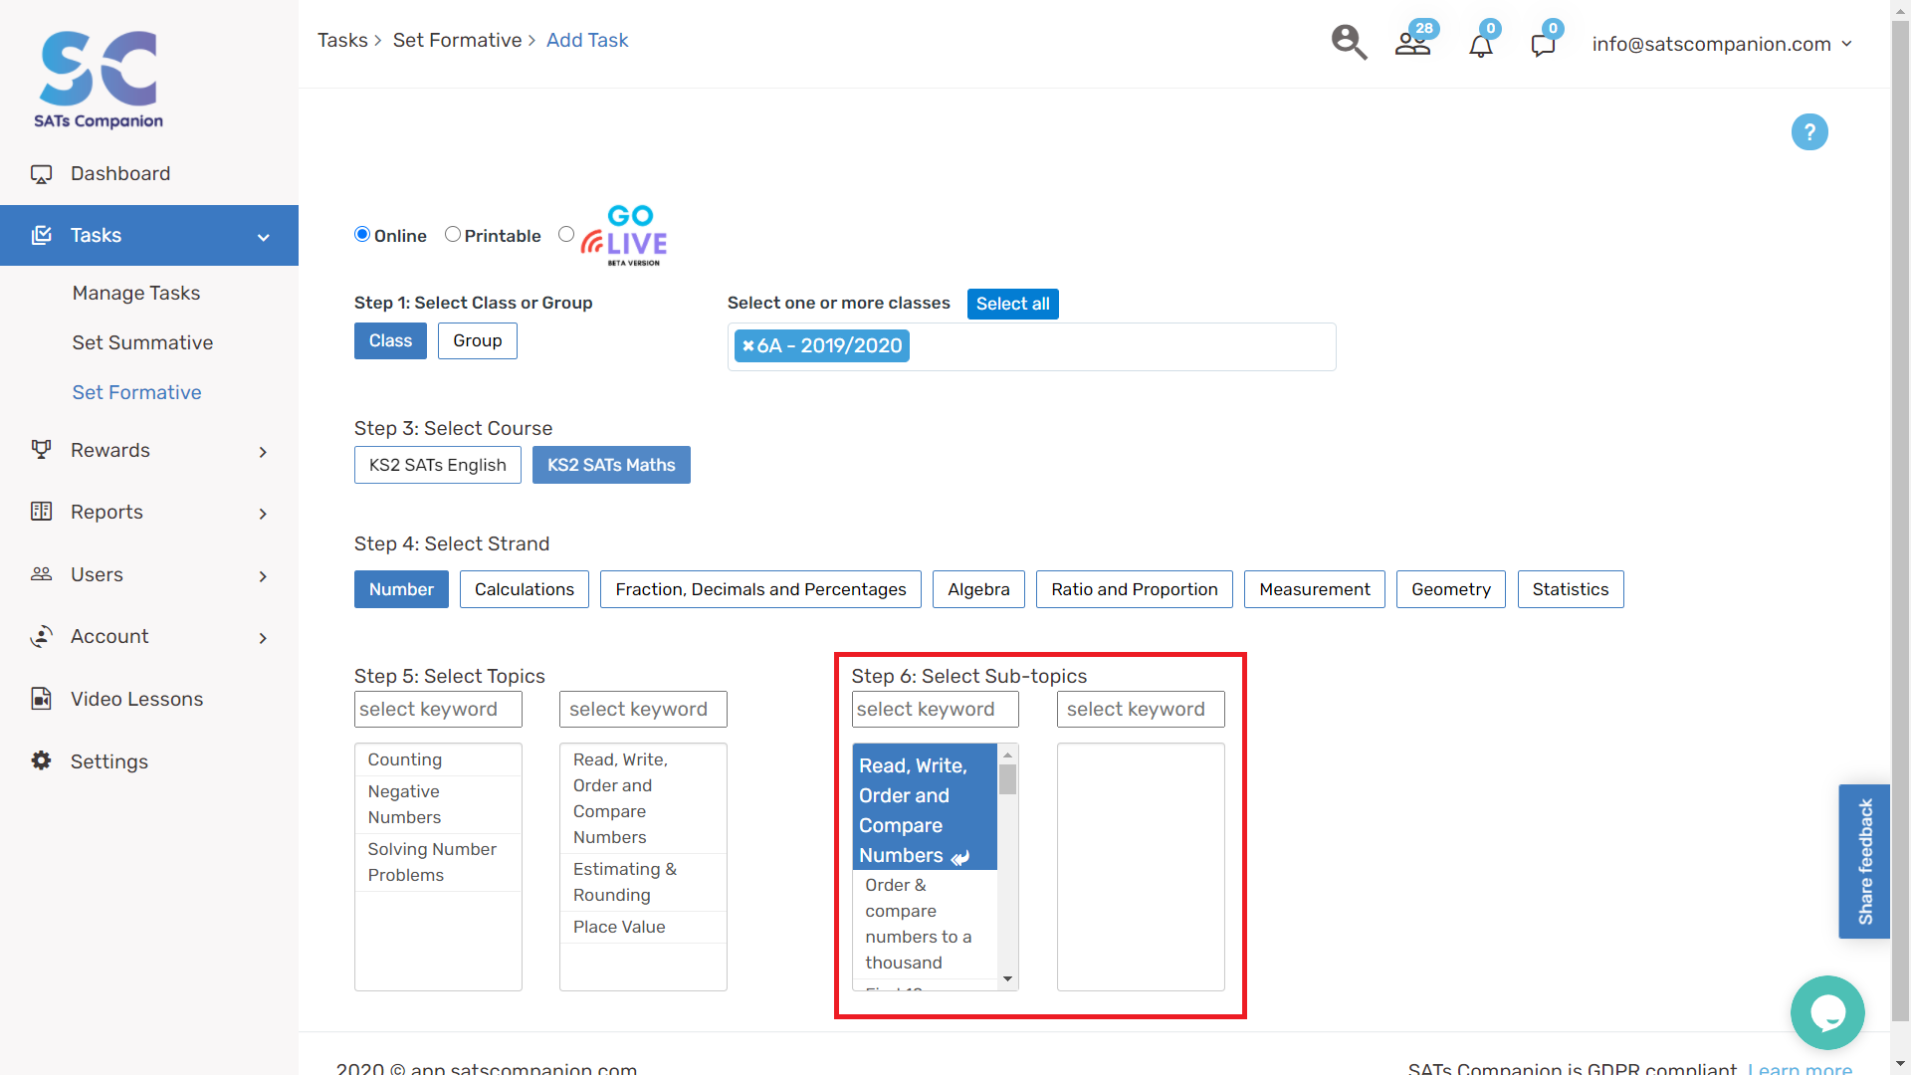Click second Step 5 topics keyword field
1911x1075 pixels.
click(x=643, y=709)
